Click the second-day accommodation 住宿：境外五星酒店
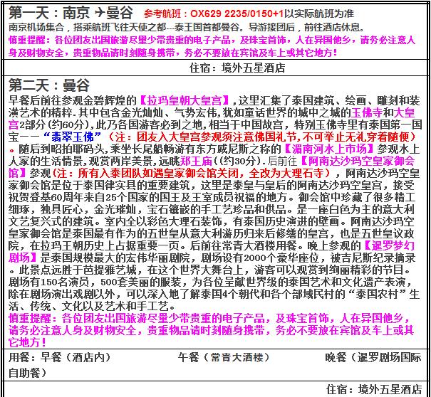 tap(374, 389)
